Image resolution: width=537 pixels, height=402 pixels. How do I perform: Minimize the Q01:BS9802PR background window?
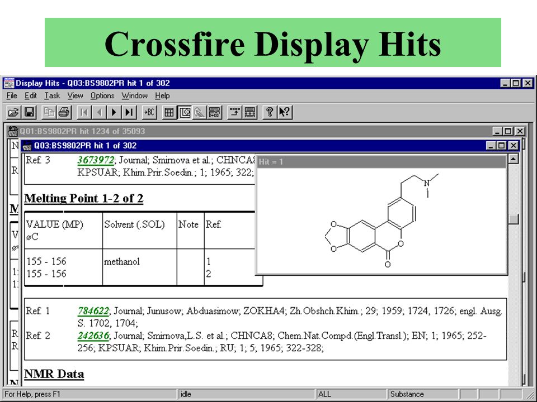(498, 131)
